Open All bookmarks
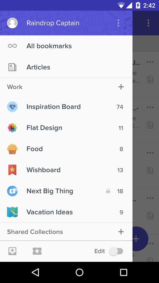This screenshot has height=283, width=159. pos(66,46)
